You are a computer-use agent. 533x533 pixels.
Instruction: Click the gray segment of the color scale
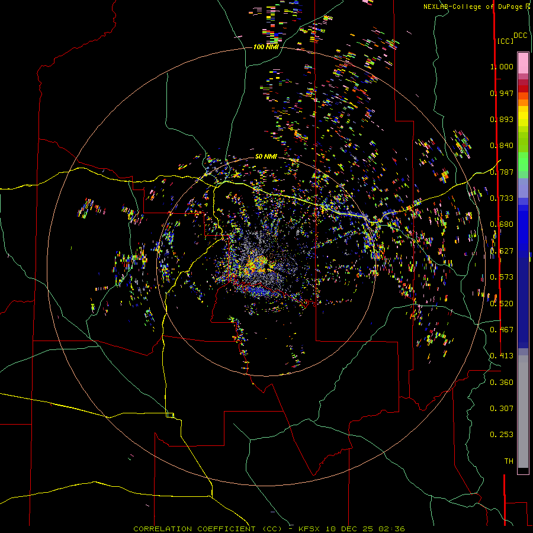tap(523, 412)
